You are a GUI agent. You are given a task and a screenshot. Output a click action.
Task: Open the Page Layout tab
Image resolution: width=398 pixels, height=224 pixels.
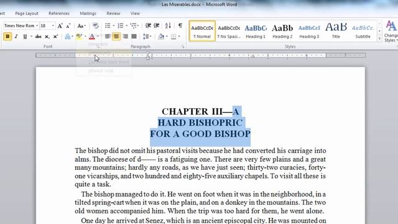[27, 14]
